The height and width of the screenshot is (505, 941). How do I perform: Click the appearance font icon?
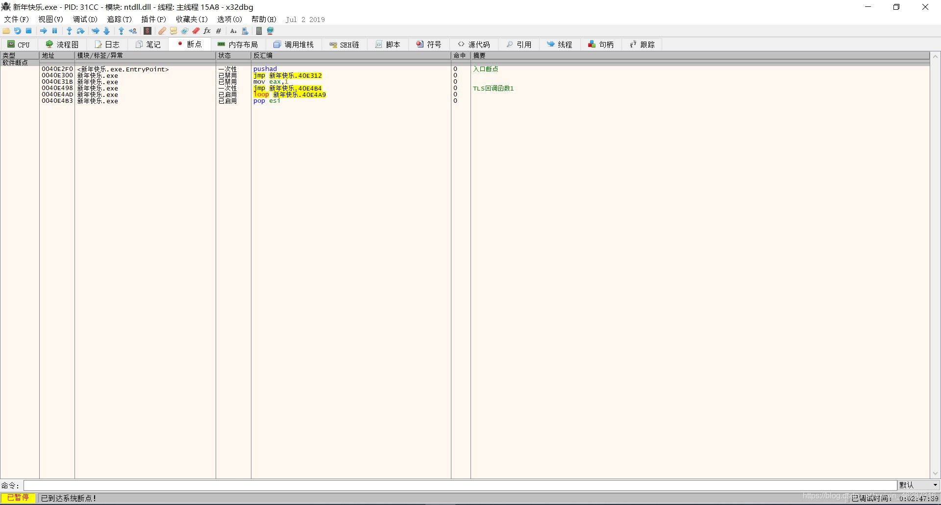[x=233, y=31]
